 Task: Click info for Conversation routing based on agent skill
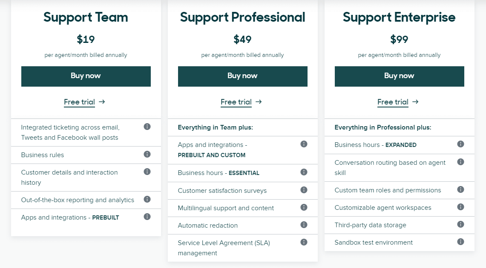pos(460,162)
